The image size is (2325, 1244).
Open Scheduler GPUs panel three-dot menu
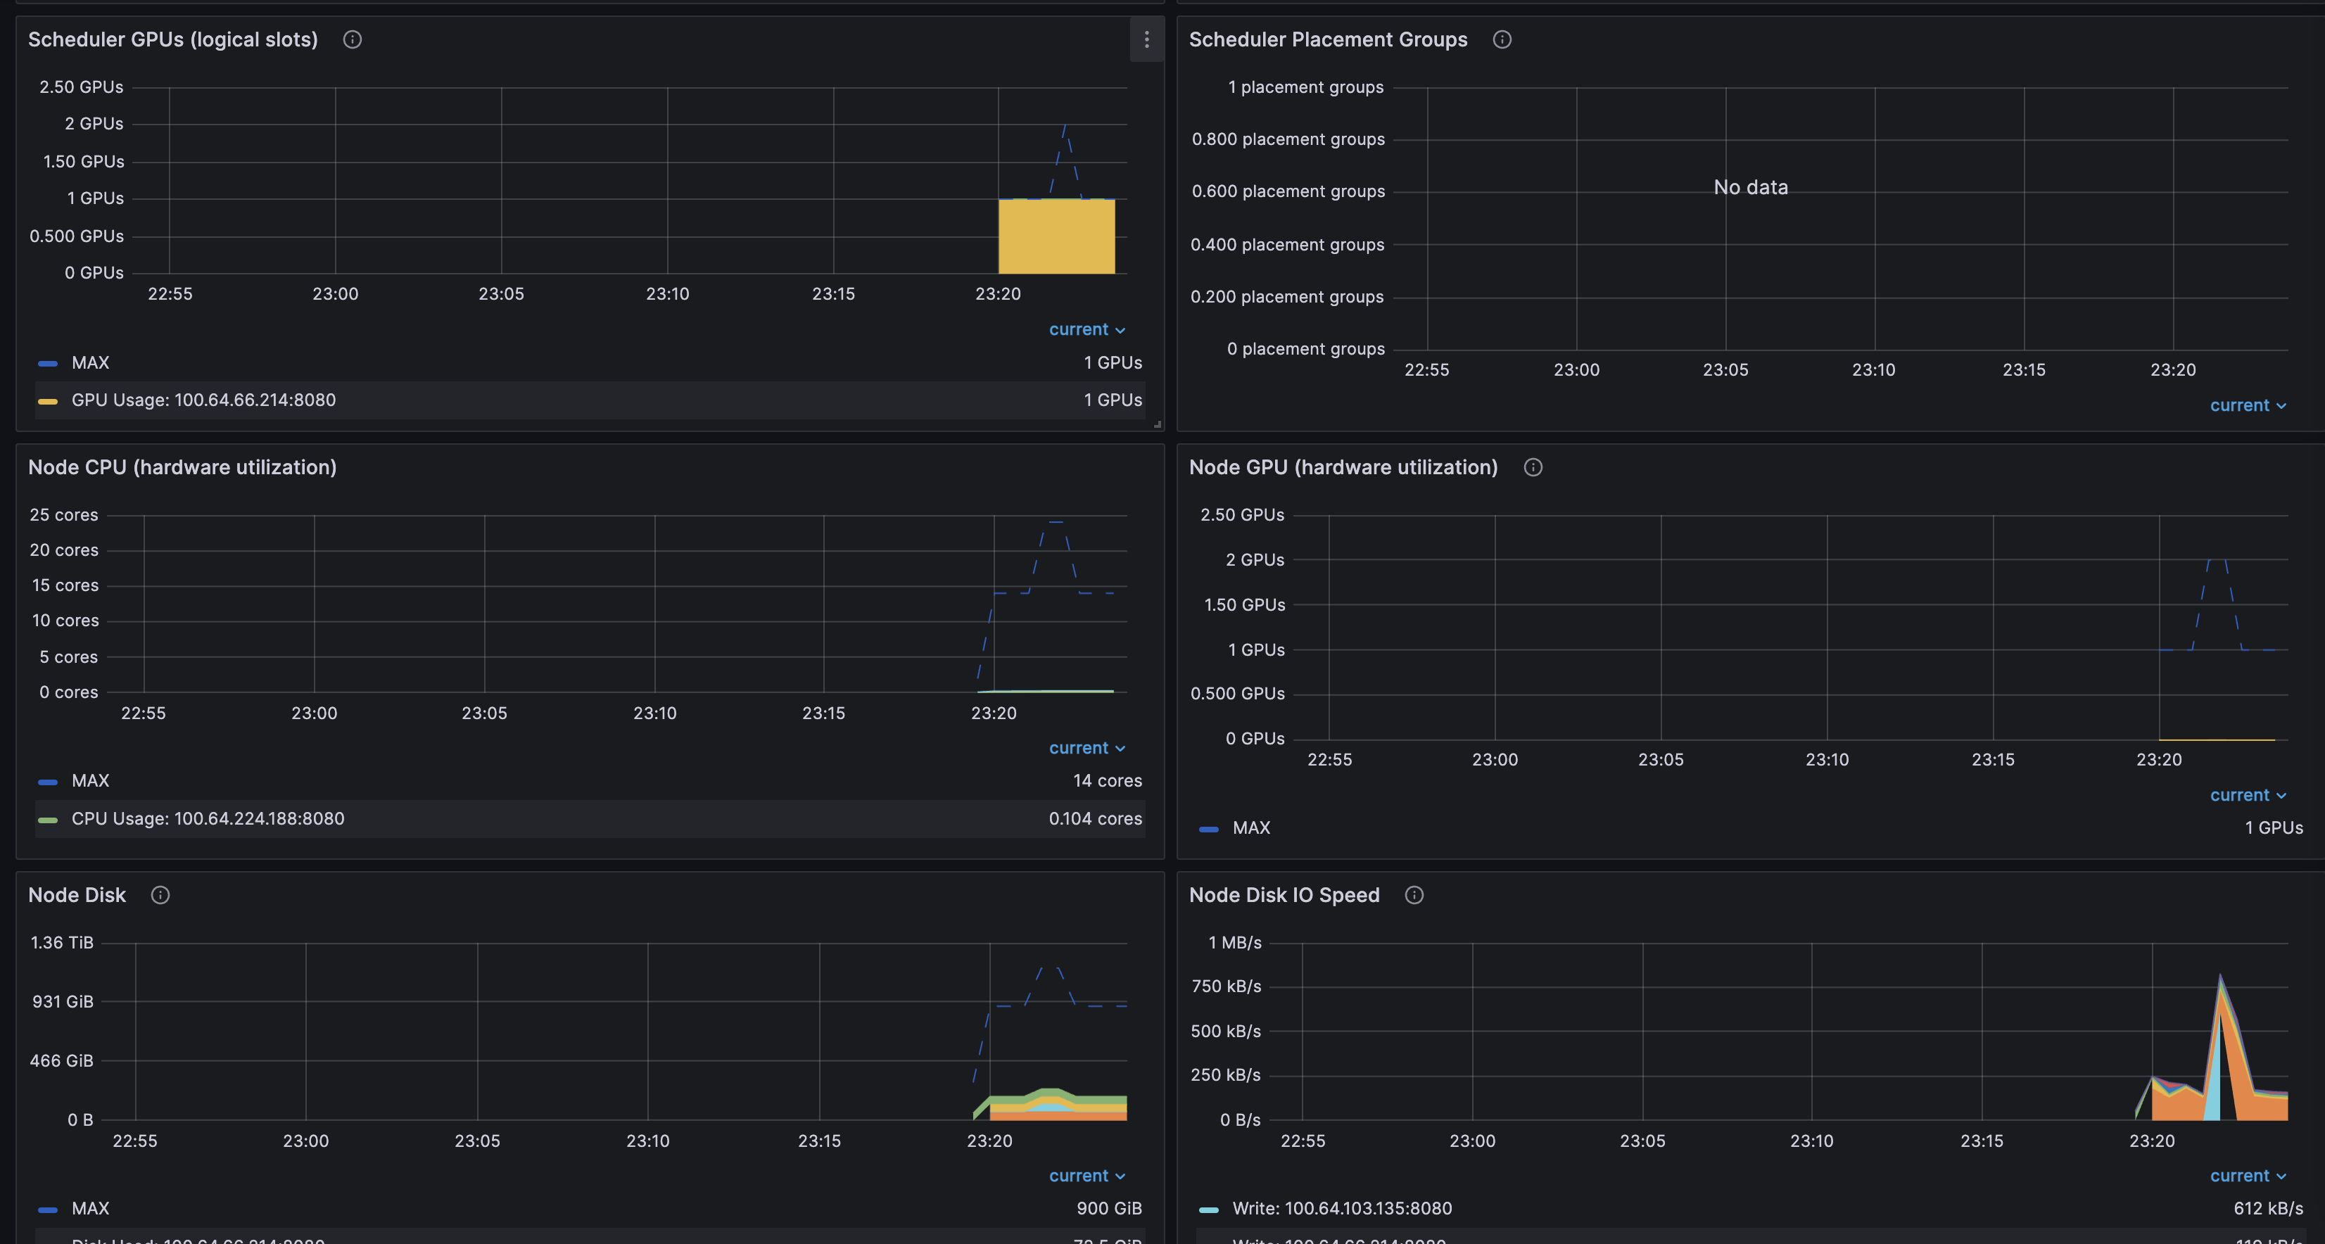(1146, 39)
